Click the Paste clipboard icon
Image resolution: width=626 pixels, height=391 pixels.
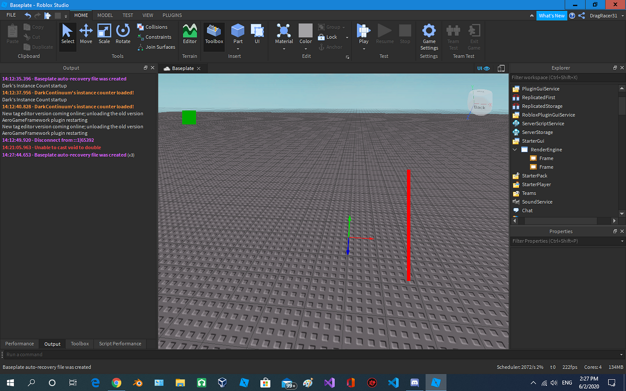tap(13, 34)
